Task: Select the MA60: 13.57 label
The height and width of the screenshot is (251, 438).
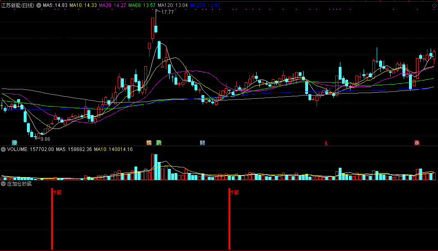Action: (x=142, y=5)
